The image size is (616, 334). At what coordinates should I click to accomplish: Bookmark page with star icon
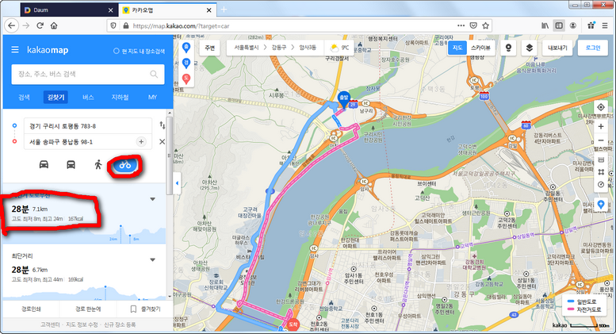485,26
